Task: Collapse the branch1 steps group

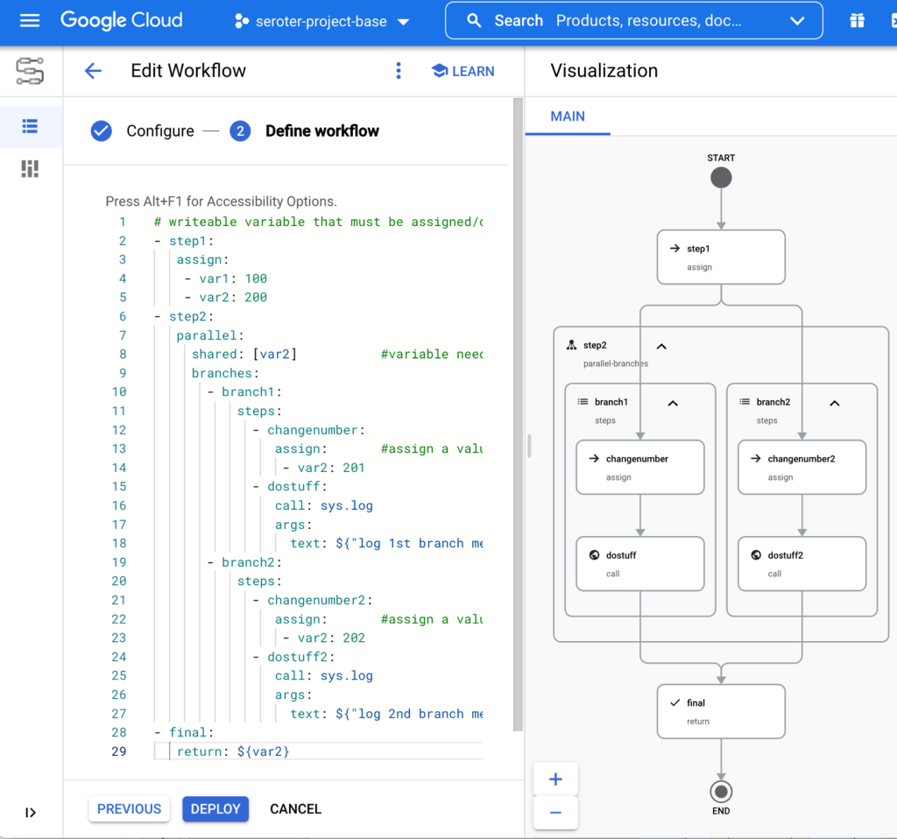Action: click(x=673, y=404)
